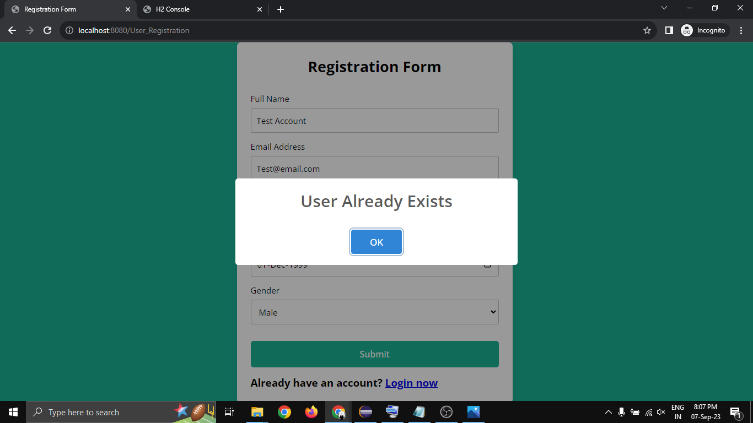This screenshot has height=423, width=753.
Task: Click the Email Address input field
Action: click(x=375, y=167)
